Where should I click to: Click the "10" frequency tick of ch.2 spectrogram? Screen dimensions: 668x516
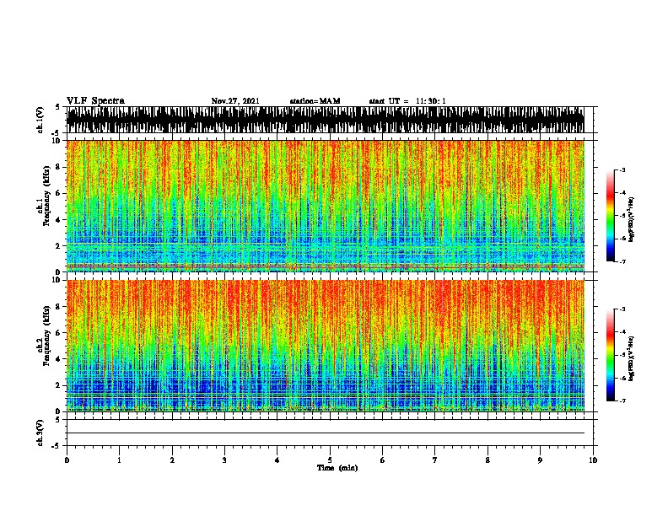tap(57, 280)
